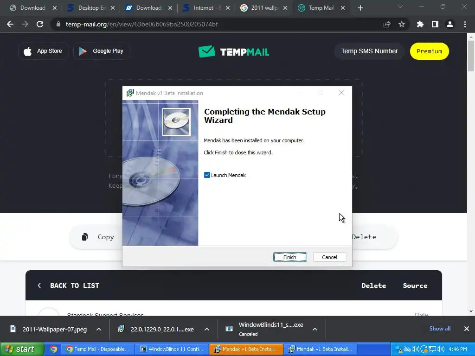Click Cancel in Mendak installer
Viewport: 475px width, 356px height.
coord(330,257)
